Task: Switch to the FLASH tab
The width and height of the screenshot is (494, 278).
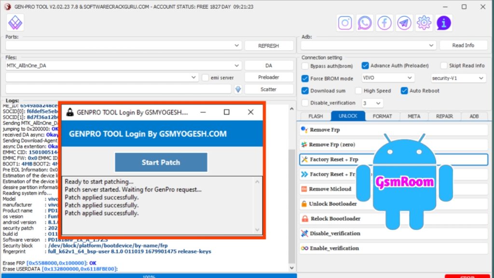Action: 316,116
